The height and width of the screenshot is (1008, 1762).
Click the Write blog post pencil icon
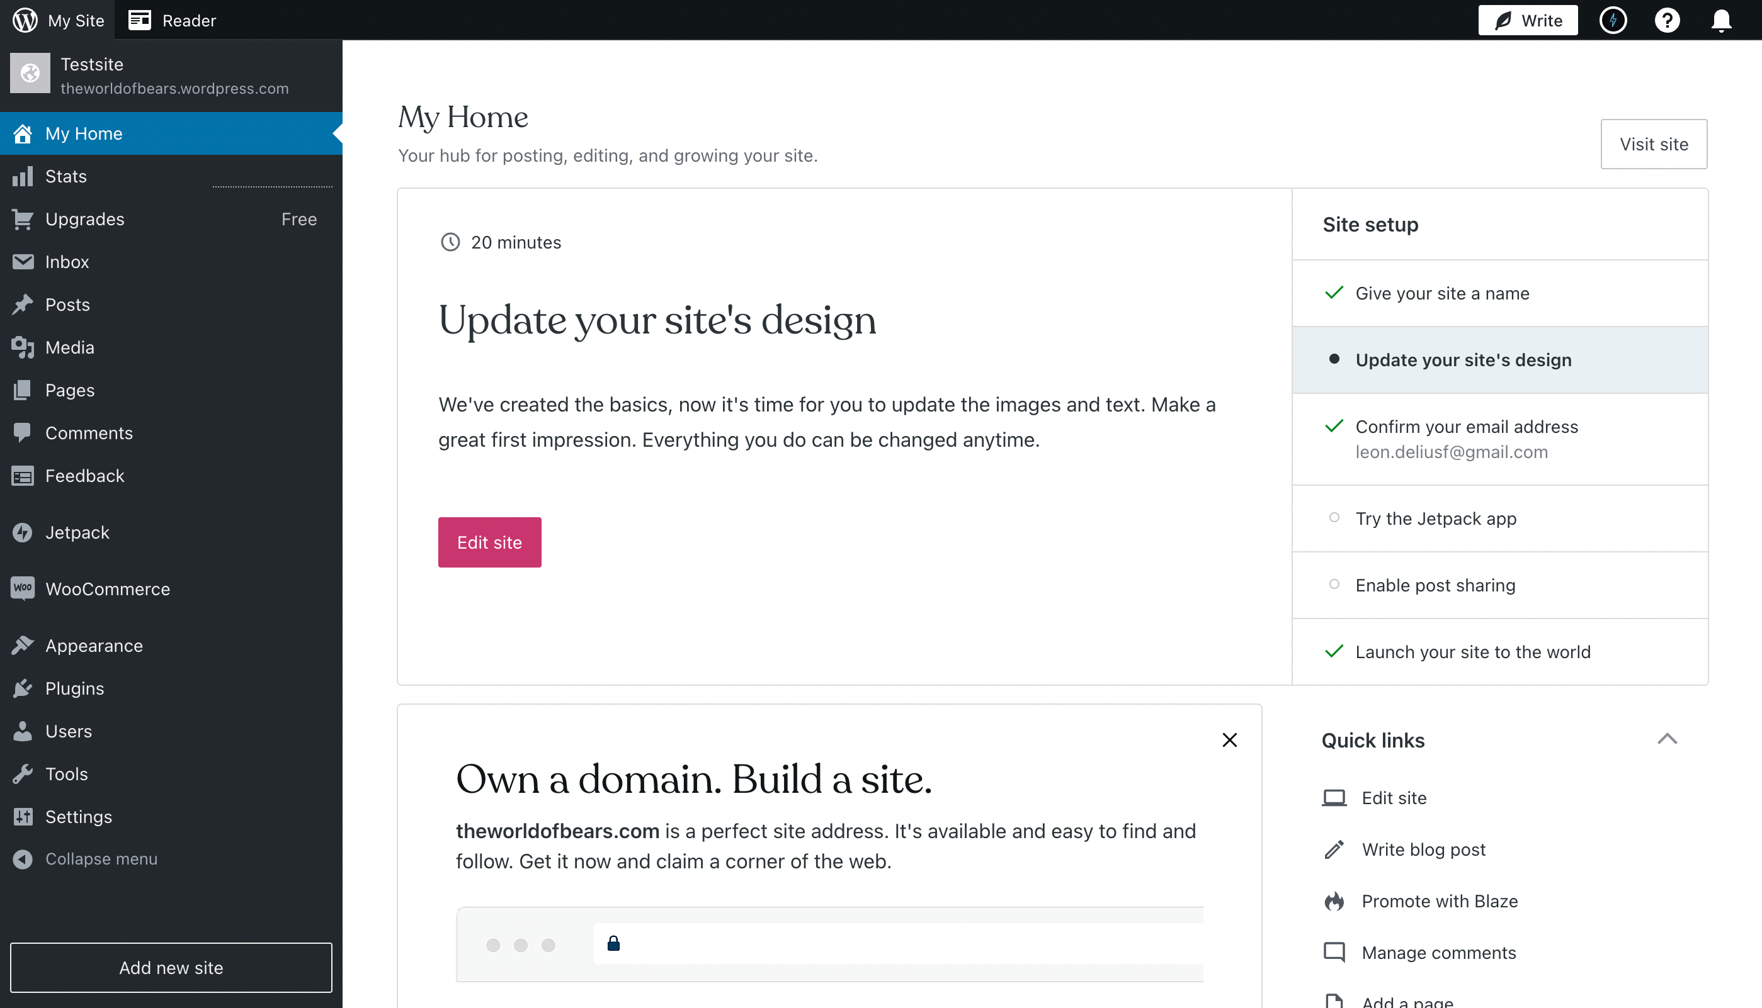pyautogui.click(x=1334, y=849)
